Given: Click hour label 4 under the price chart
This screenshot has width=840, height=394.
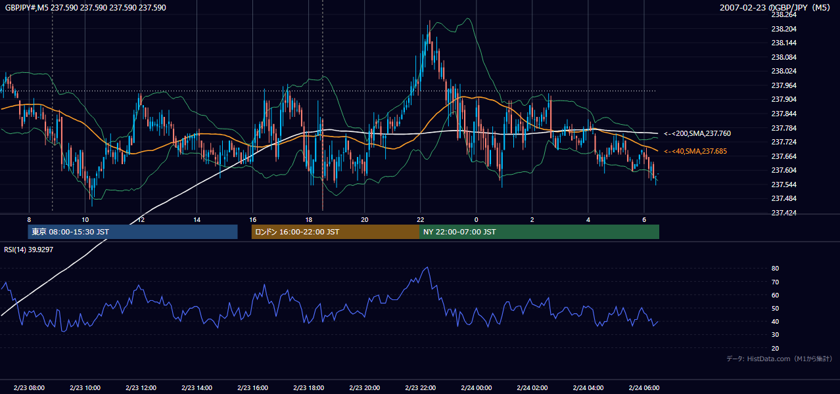Looking at the screenshot, I should pos(588,219).
